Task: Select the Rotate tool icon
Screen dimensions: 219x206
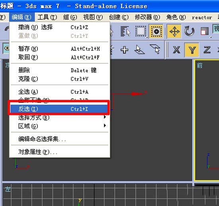Action: pyautogui.click(x=189, y=31)
